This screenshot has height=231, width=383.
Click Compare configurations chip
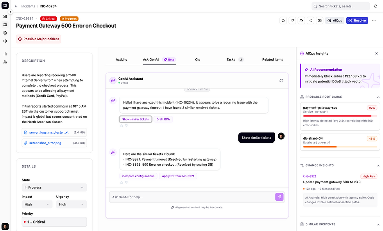[x=138, y=176]
